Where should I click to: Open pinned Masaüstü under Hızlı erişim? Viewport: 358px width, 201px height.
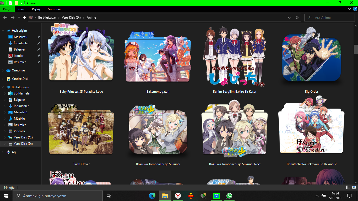pos(20,37)
